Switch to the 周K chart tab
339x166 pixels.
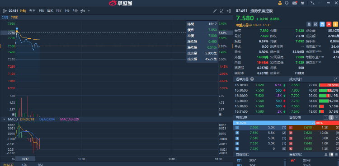pos(50,11)
